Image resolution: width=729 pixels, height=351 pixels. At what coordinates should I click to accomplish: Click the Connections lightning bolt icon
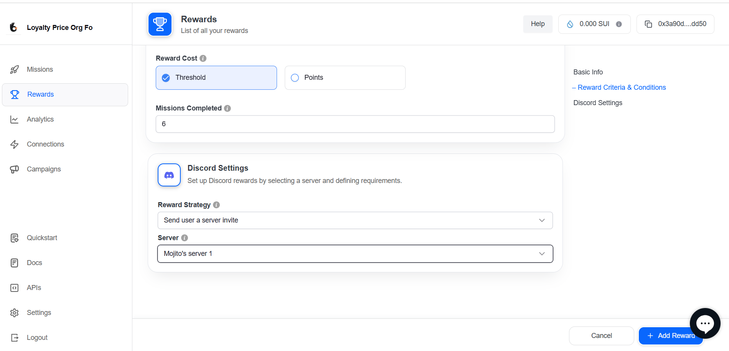[x=15, y=144]
